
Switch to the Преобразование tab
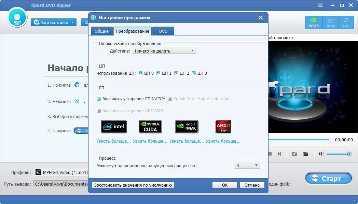133,31
